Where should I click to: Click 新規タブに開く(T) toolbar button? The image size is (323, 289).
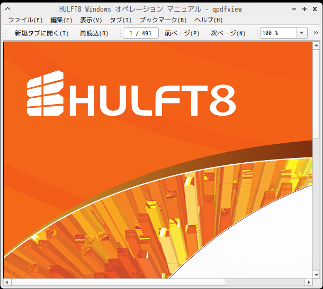tap(42, 33)
